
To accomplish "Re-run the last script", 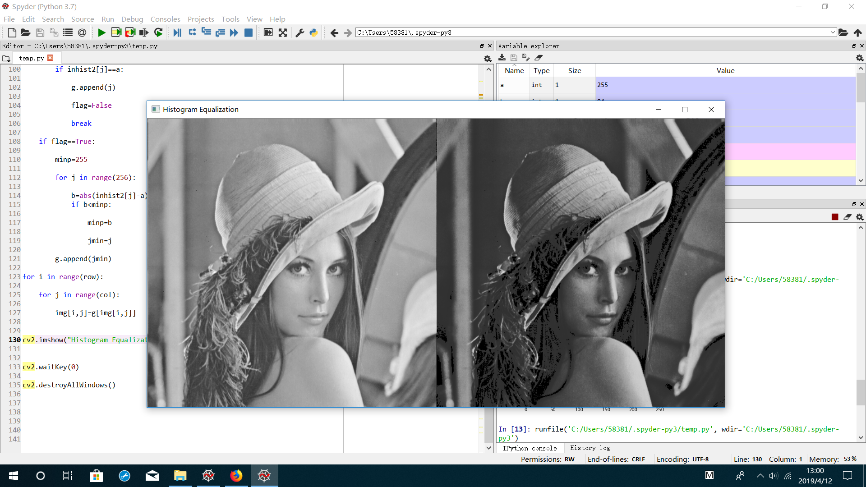I will (158, 32).
